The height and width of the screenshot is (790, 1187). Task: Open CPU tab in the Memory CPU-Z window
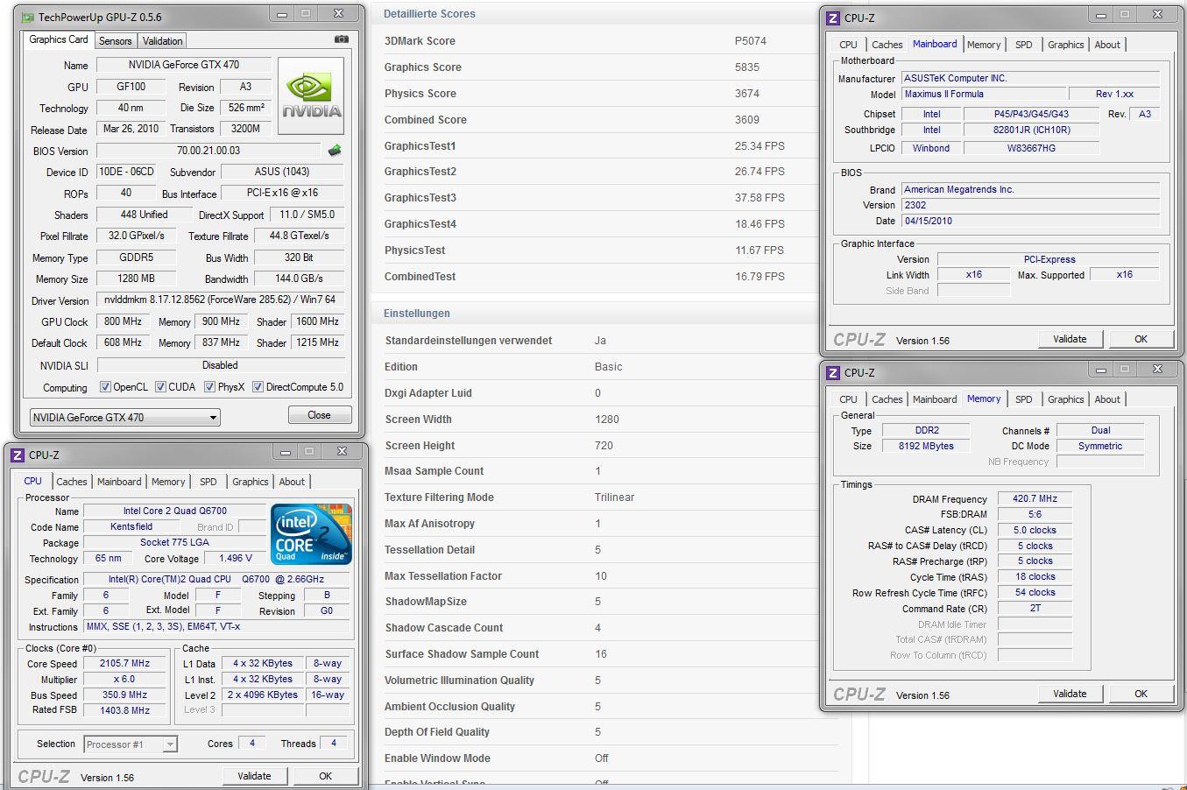coord(848,399)
